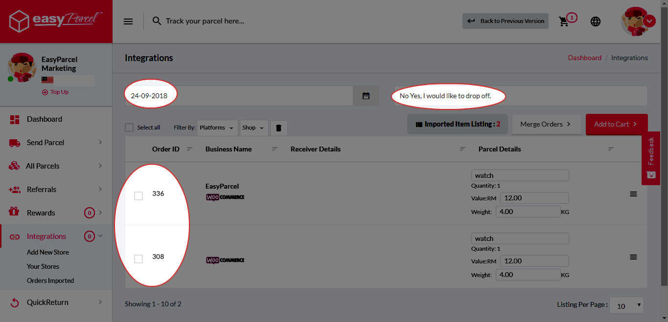Viewport: 668px width, 322px height.
Task: Tick the checkbox for order 336
Action: [x=138, y=195]
